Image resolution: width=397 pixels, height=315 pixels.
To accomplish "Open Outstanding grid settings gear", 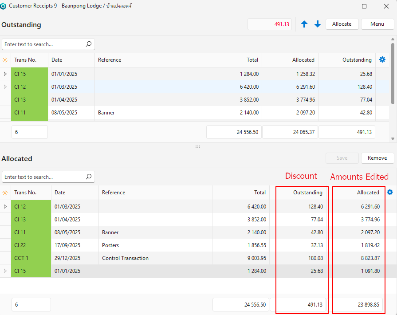I will [x=382, y=59].
